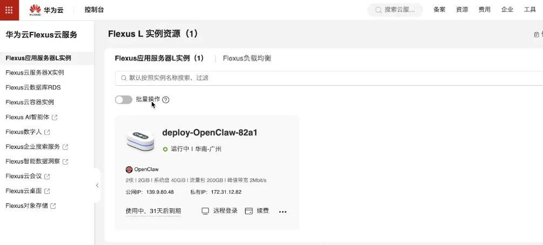Image resolution: width=543 pixels, height=245 pixels.
Task: Click external link icon beside Flexus企业搜索服务
Action: pyautogui.click(x=65, y=147)
